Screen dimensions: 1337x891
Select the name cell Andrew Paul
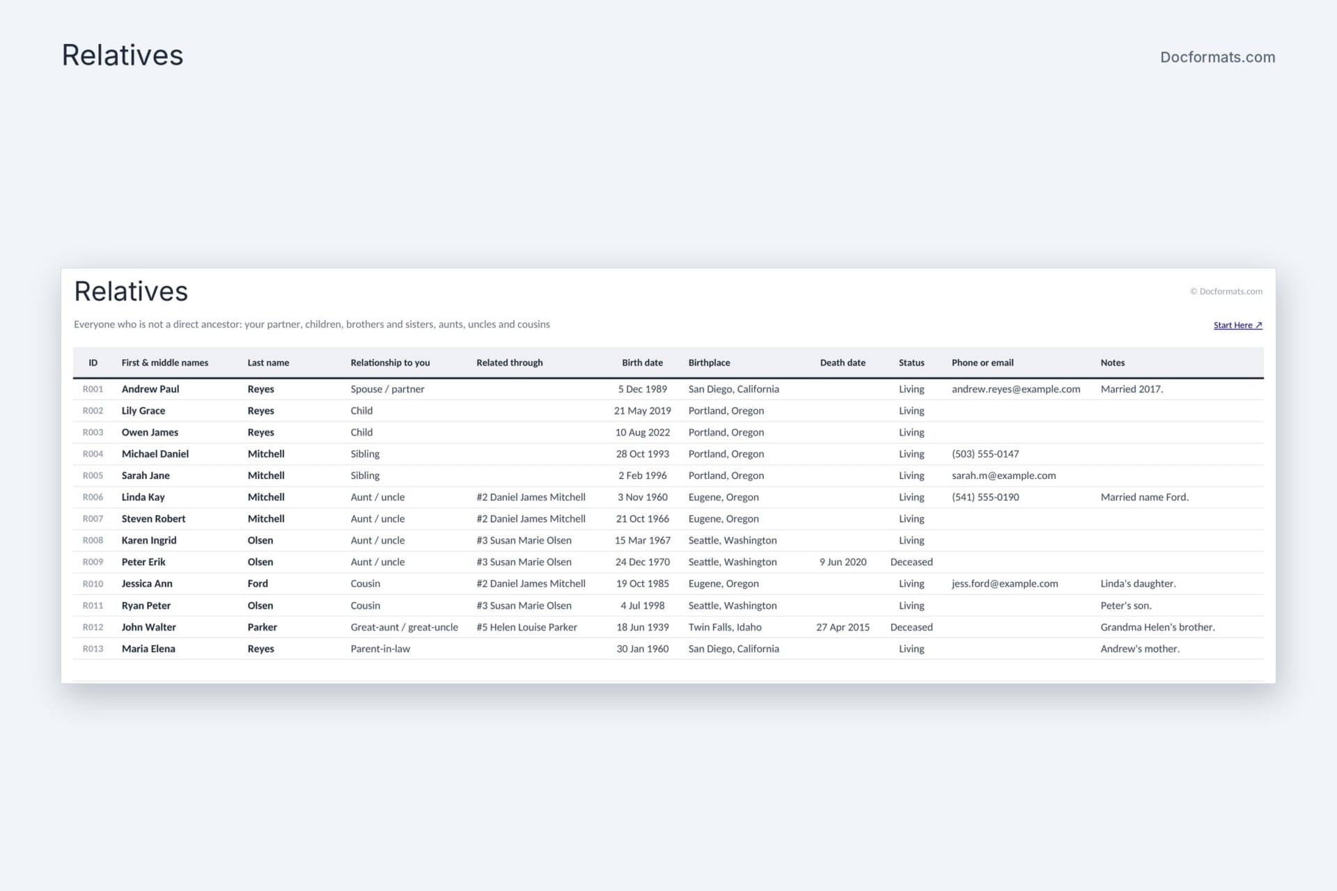[150, 389]
